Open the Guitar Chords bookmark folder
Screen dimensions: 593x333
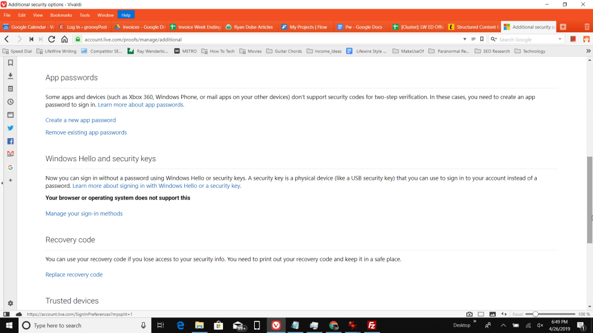284,51
